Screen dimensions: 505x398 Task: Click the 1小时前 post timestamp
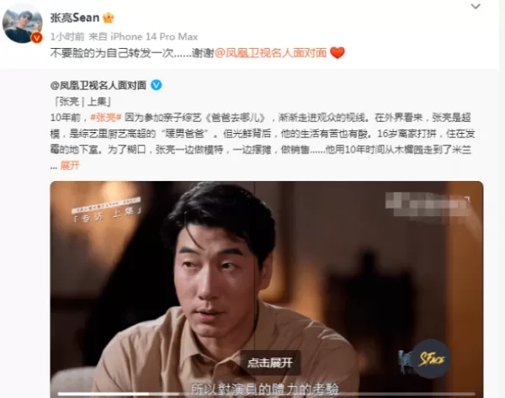click(67, 37)
